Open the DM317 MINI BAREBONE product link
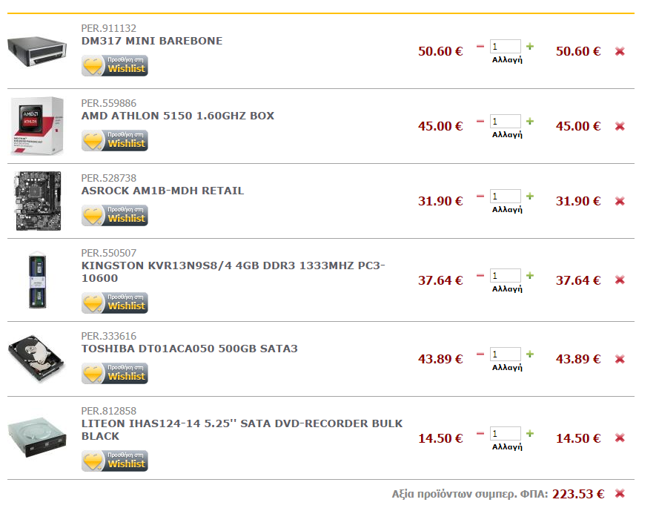This screenshot has width=659, height=508. click(152, 41)
